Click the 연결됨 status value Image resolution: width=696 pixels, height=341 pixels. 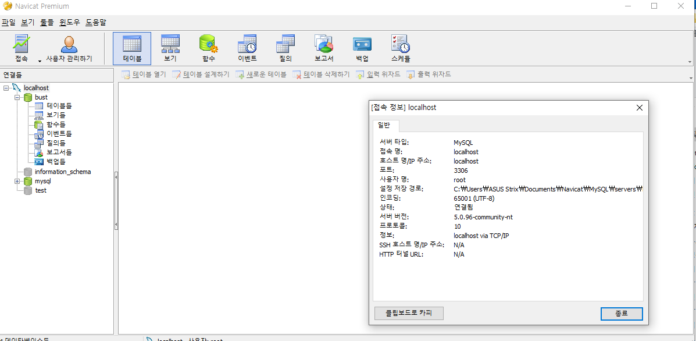(x=463, y=208)
